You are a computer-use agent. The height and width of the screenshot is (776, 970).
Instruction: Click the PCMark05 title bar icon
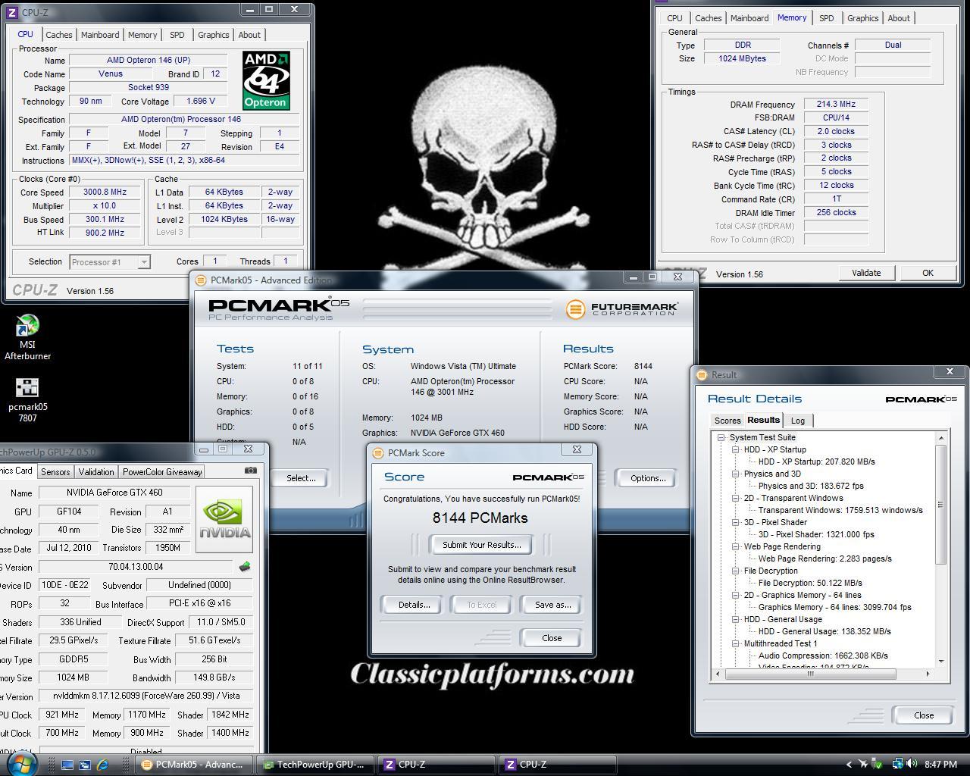tap(201, 280)
